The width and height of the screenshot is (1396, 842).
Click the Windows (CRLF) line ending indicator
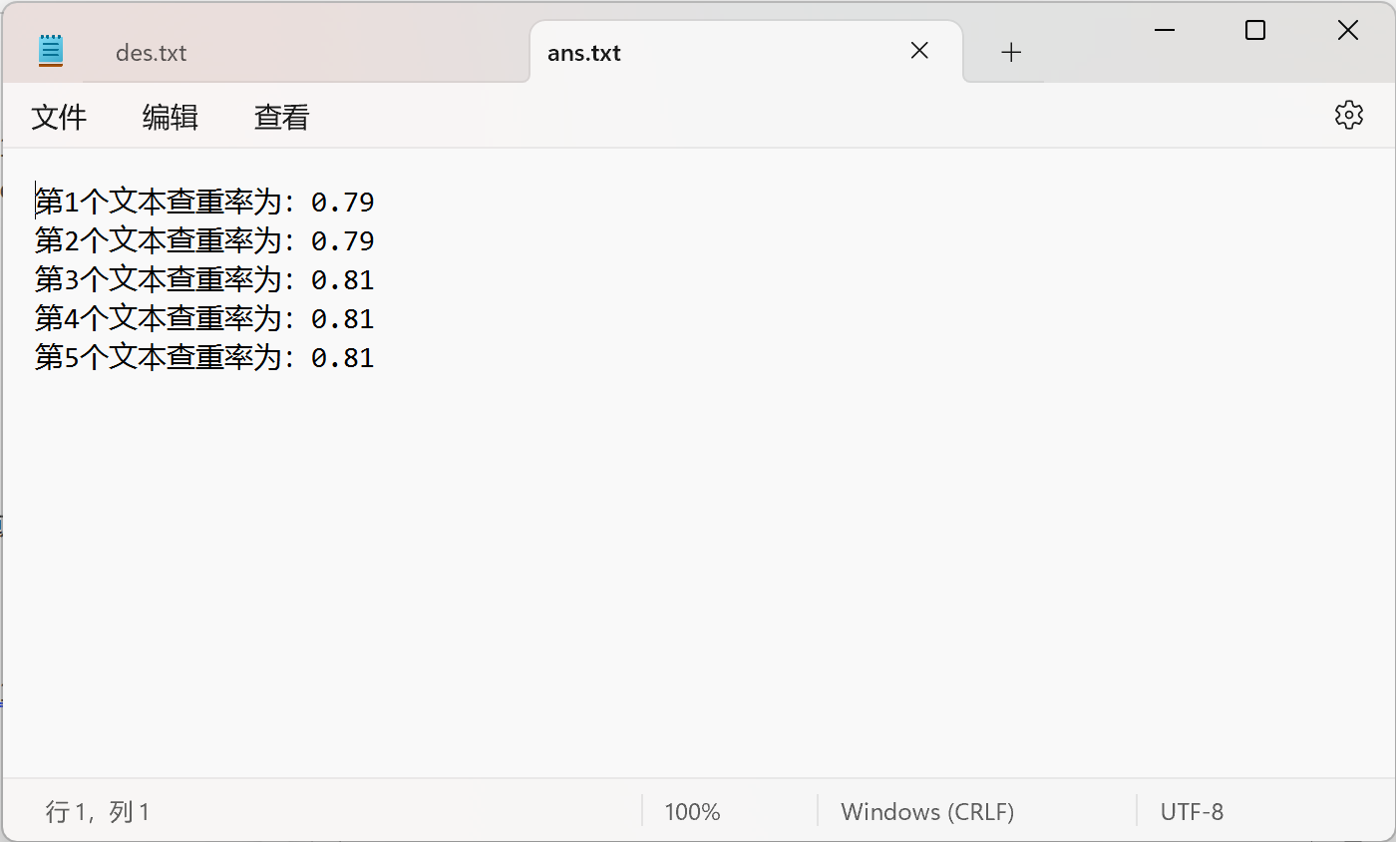927,812
